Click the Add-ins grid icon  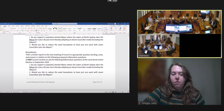tap(124, 28)
